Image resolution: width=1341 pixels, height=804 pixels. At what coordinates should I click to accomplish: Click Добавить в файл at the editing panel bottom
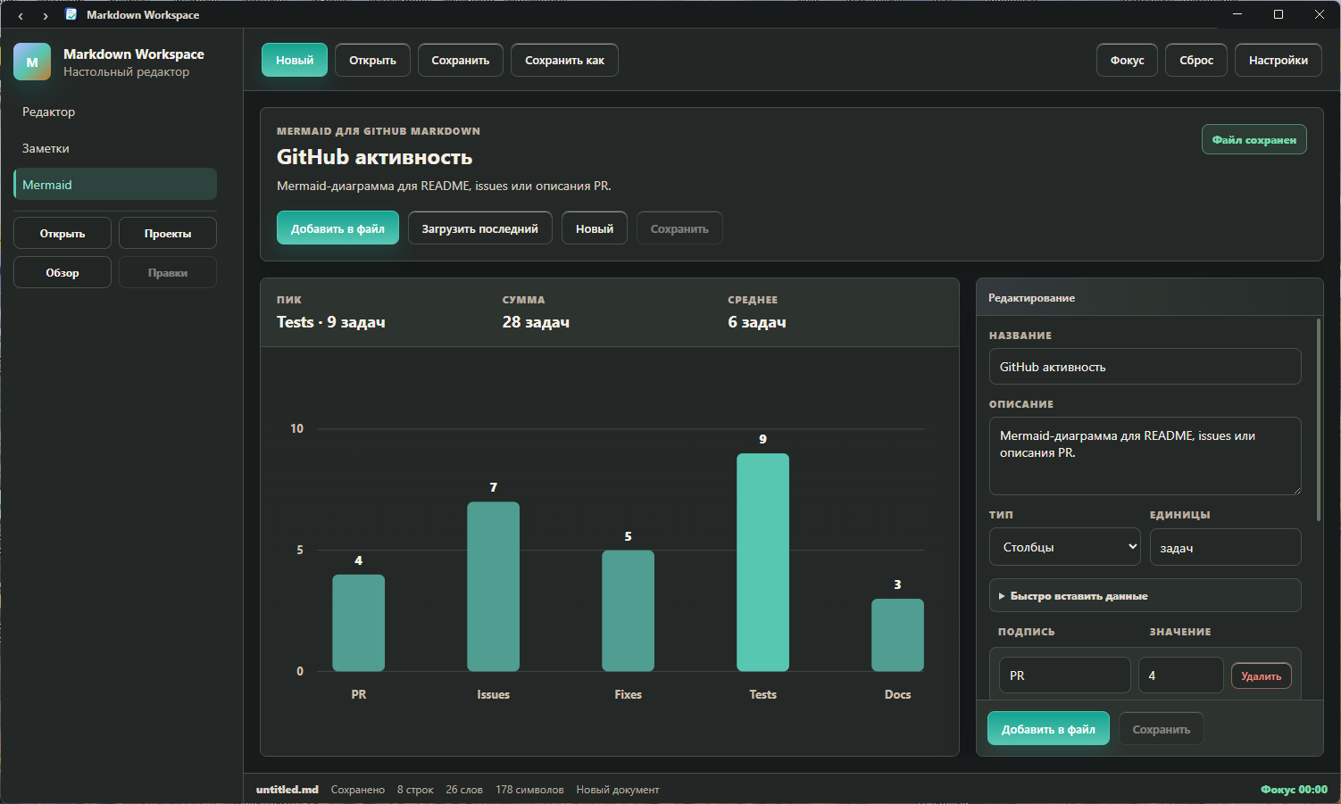click(x=1048, y=728)
